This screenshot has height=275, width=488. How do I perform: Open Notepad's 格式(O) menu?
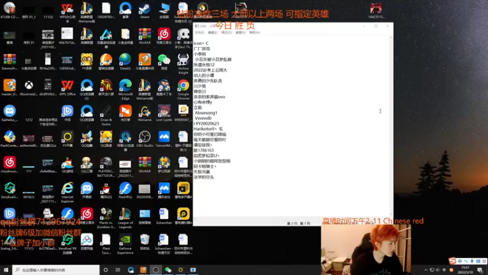[x=226, y=32]
